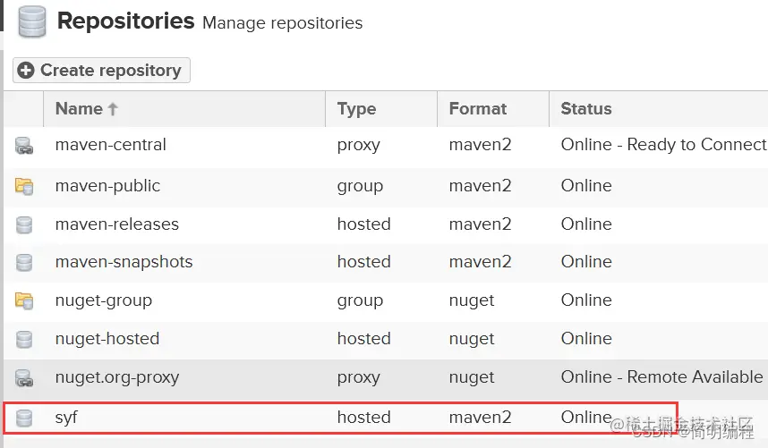The width and height of the screenshot is (768, 448).
Task: Open the maven-central repository
Action: tap(111, 145)
